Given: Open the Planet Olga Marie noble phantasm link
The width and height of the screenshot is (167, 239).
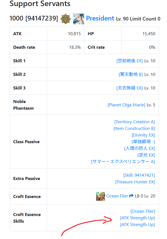Looking at the screenshot, I should pos(126,105).
